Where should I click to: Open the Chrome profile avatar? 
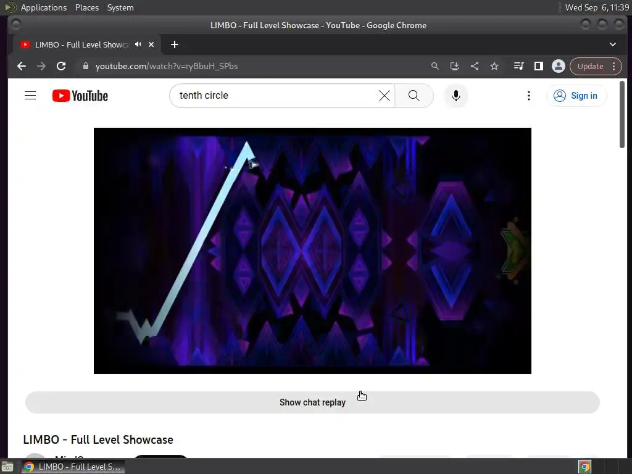click(558, 66)
